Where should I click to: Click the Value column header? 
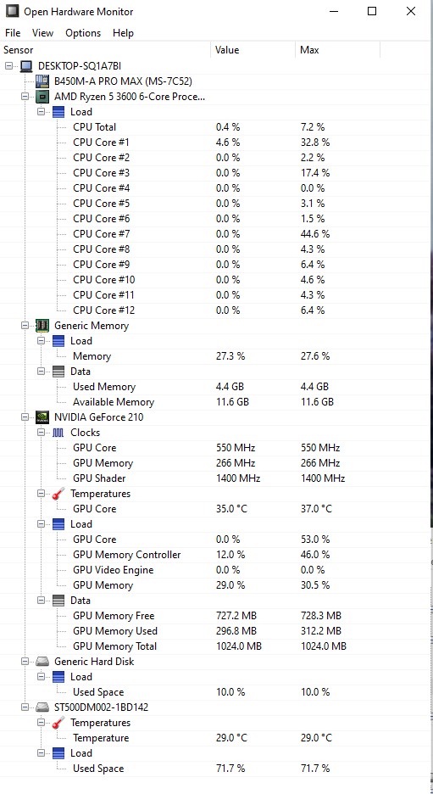[x=253, y=50]
